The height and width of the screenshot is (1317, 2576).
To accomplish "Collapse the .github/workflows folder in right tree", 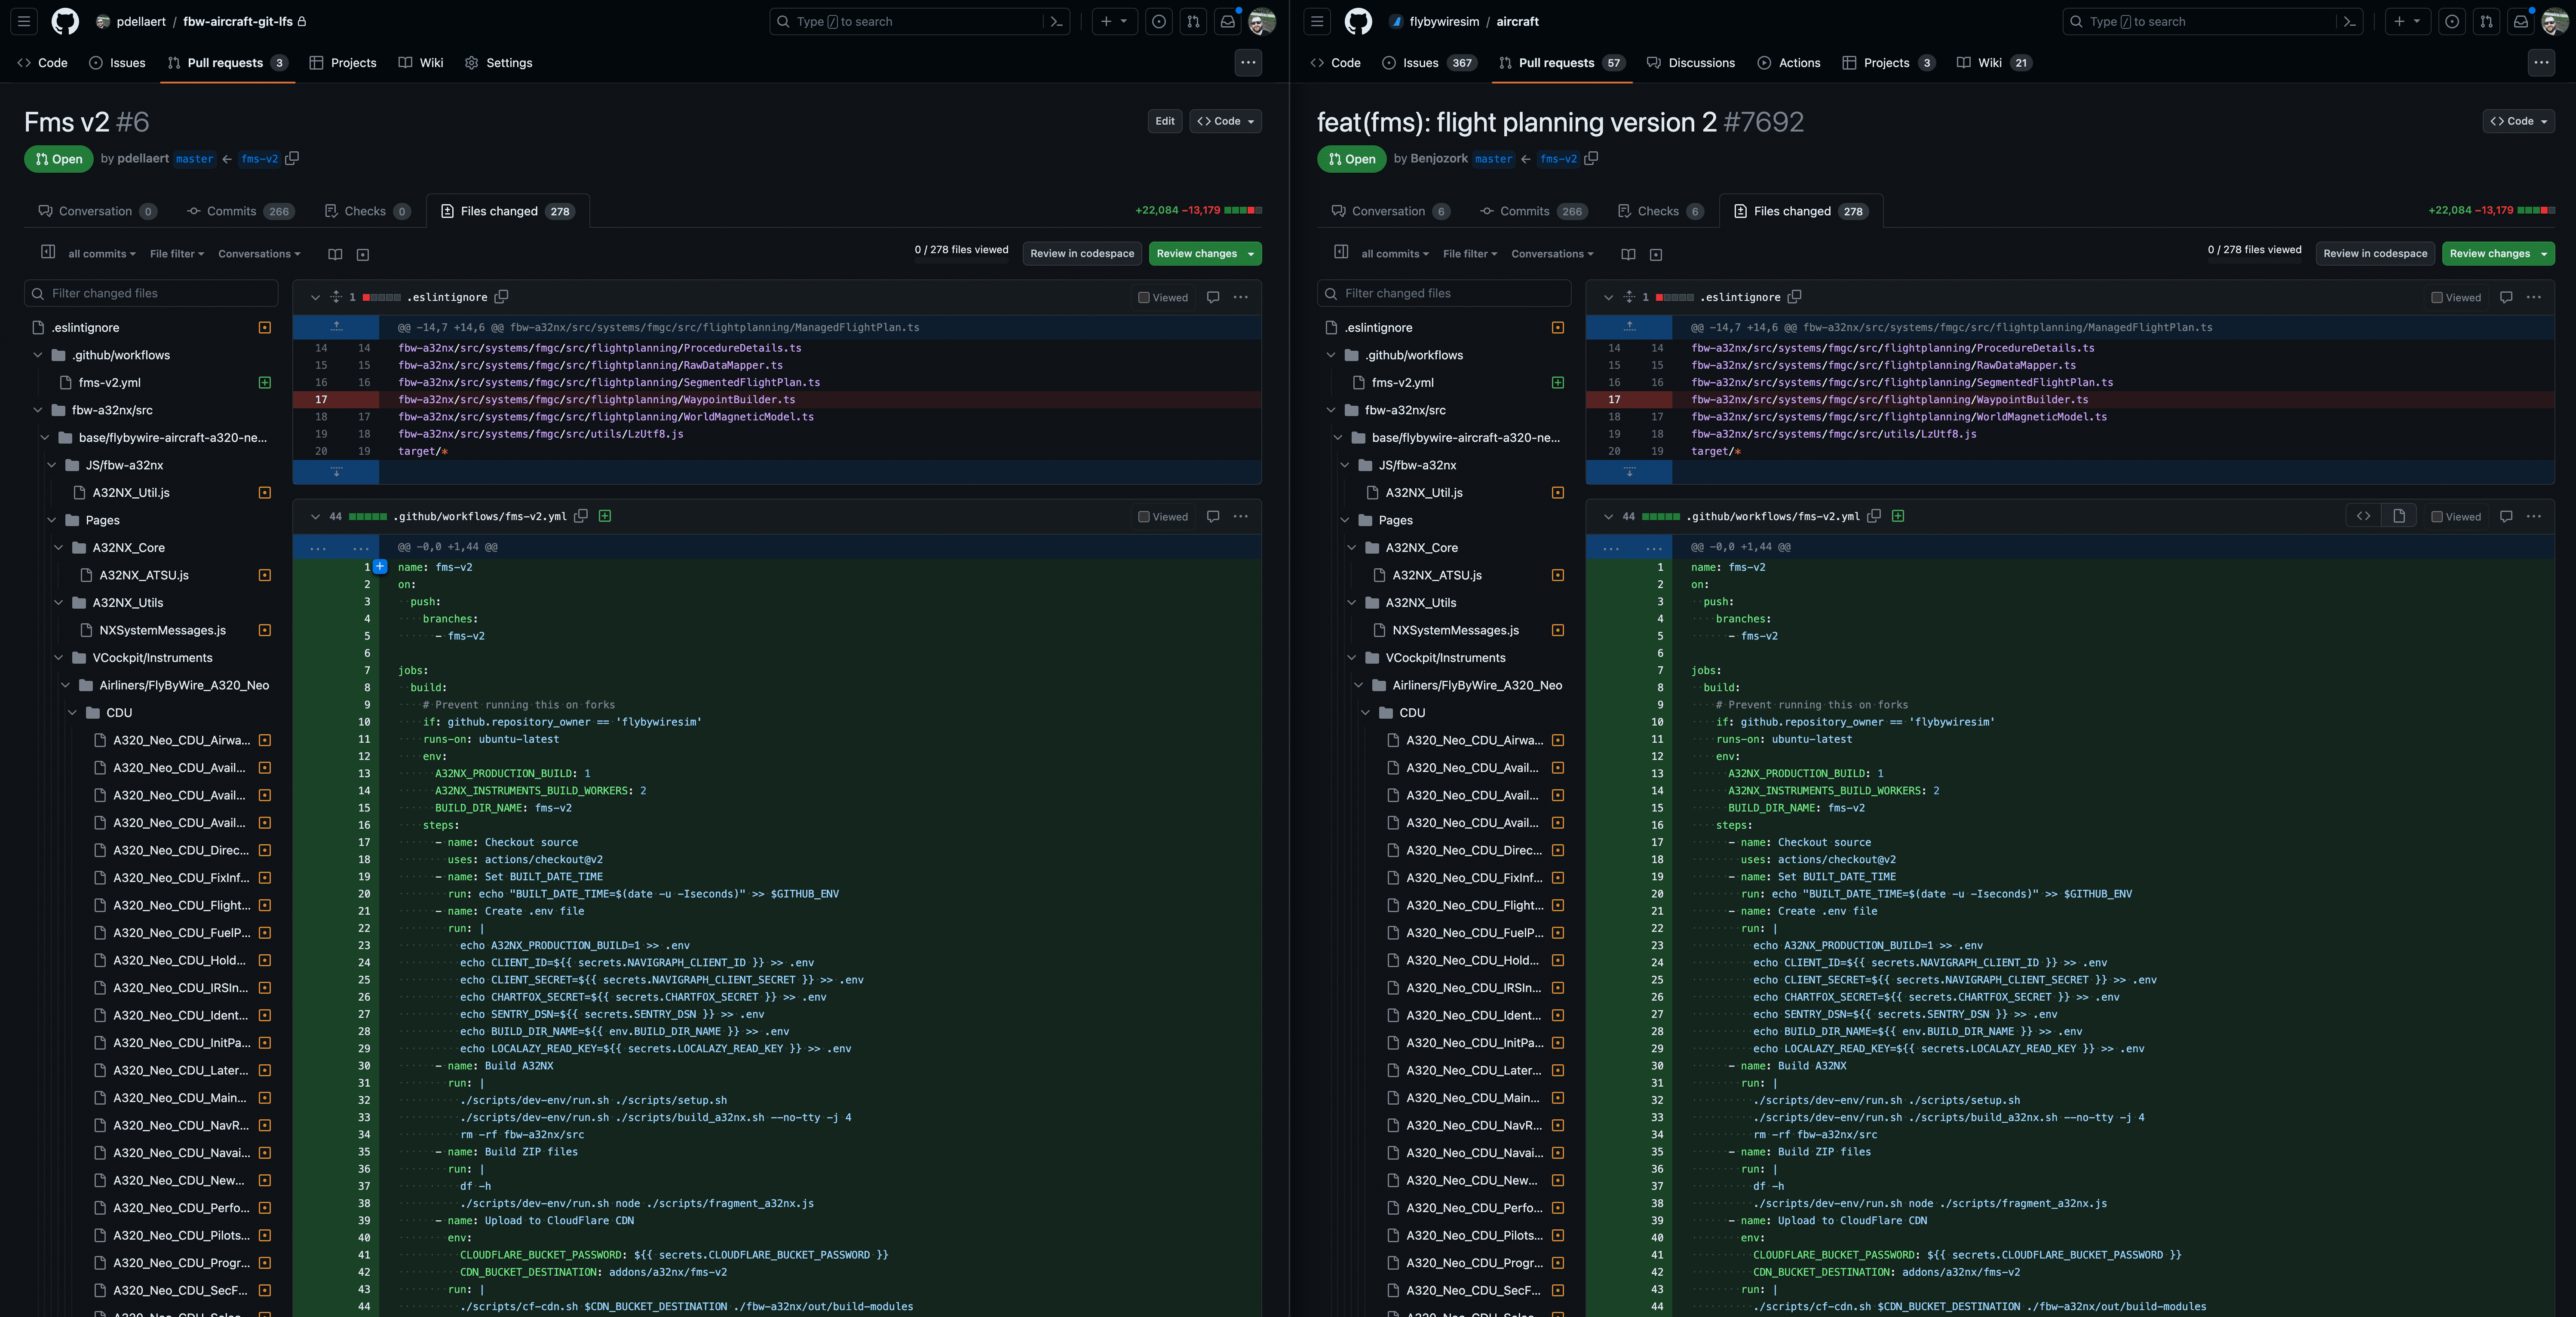I will pyautogui.click(x=1331, y=355).
